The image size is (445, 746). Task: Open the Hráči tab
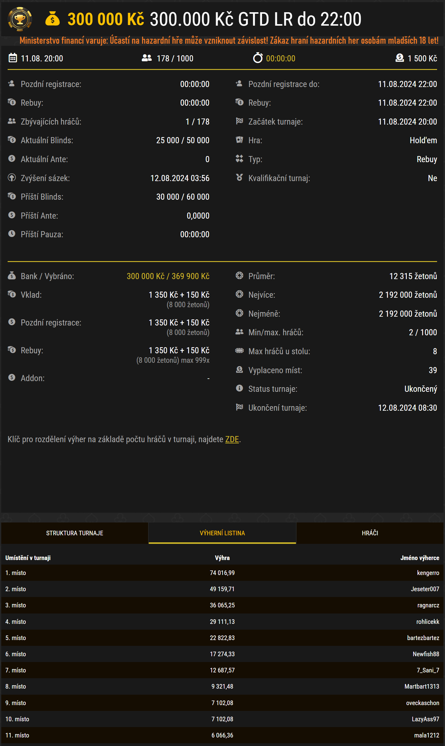(x=370, y=533)
